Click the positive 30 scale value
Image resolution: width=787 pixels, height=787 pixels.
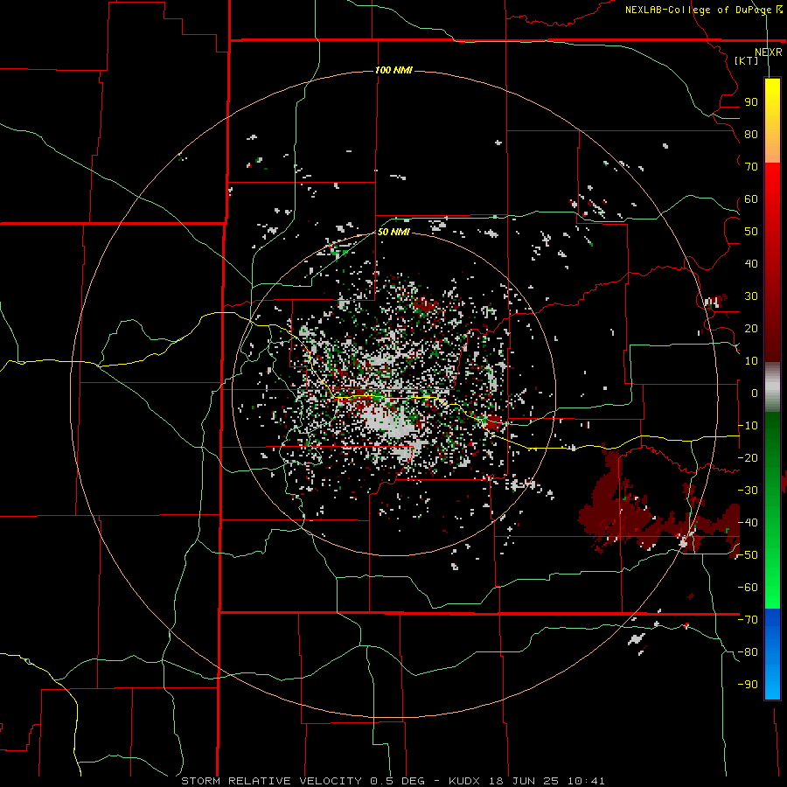click(x=751, y=296)
